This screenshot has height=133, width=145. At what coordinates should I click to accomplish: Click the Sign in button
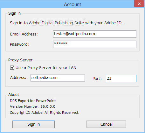(33, 124)
